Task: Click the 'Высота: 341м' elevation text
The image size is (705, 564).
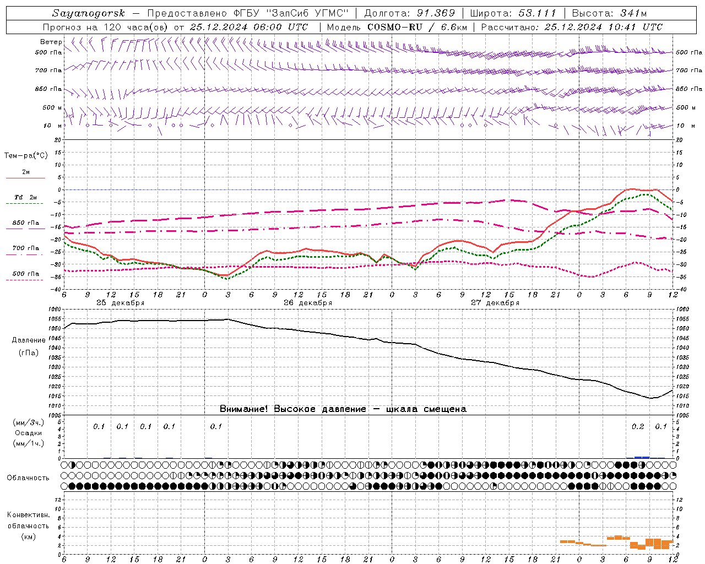Action: (x=609, y=13)
